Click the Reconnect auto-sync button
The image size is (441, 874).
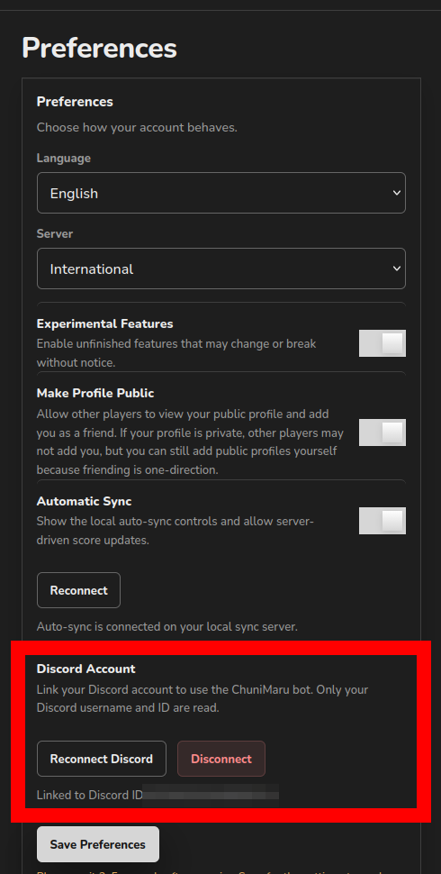tap(78, 590)
